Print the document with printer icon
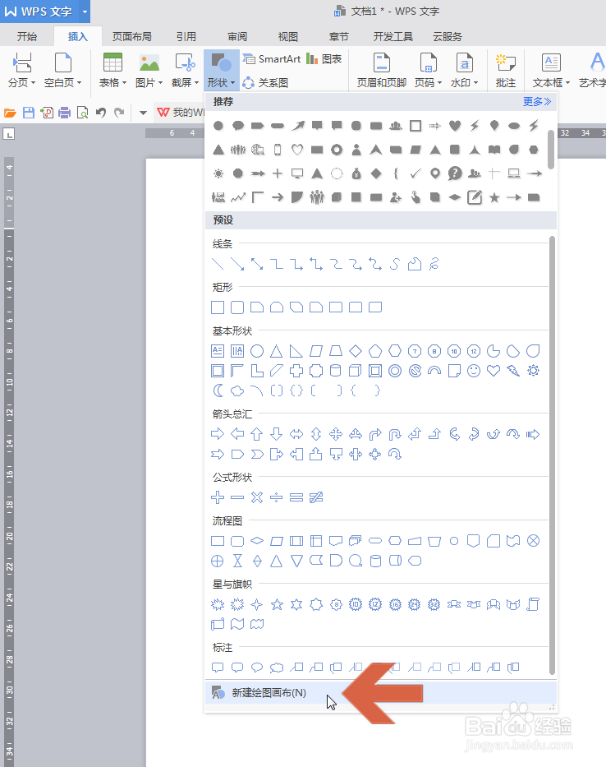The height and width of the screenshot is (767, 606). point(65,113)
